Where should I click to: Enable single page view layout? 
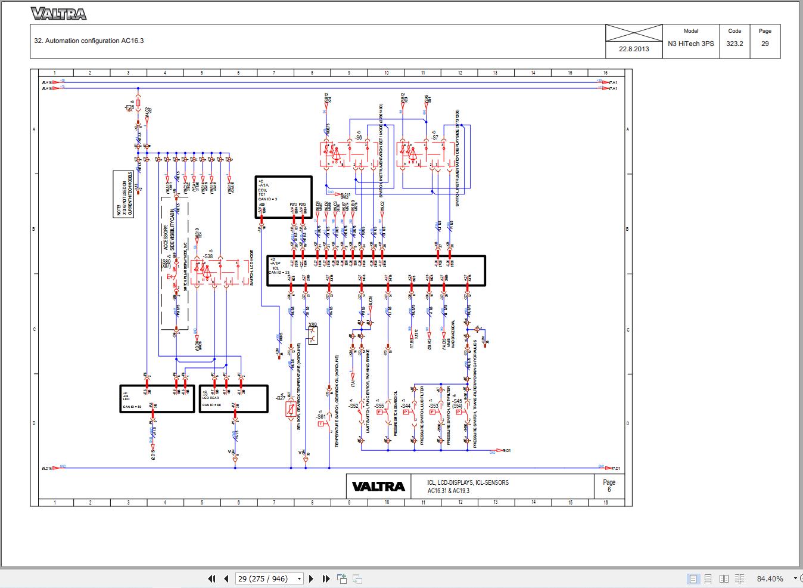(x=693, y=578)
